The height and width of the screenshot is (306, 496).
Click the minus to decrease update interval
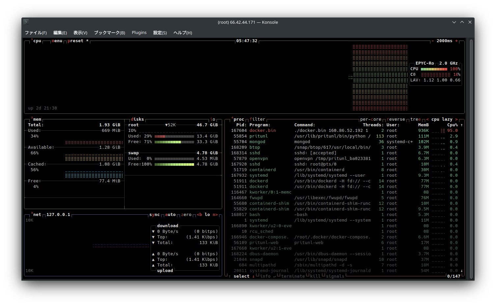click(x=433, y=41)
